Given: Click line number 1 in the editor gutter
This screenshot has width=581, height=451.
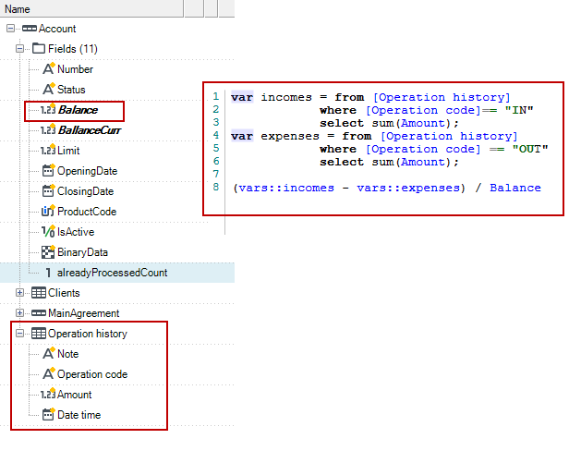Looking at the screenshot, I should coord(216,96).
